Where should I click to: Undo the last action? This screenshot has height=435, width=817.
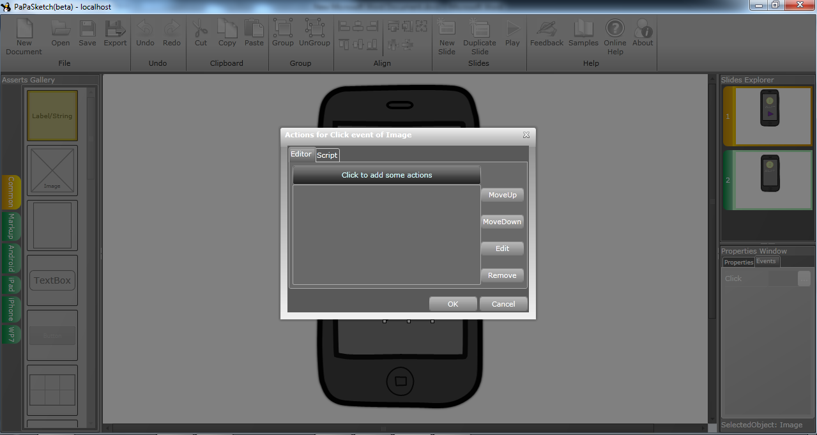(x=145, y=33)
